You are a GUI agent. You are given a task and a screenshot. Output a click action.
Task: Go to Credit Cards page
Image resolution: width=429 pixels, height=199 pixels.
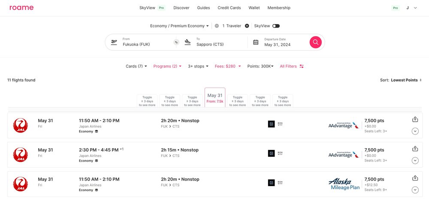229,8
